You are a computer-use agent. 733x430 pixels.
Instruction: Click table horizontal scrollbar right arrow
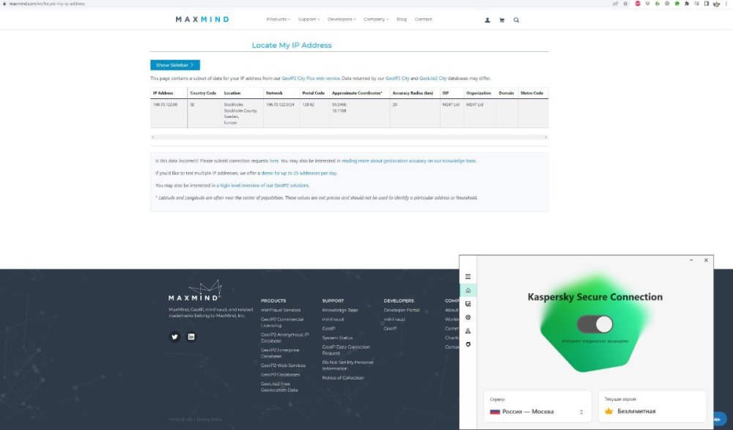[545, 137]
